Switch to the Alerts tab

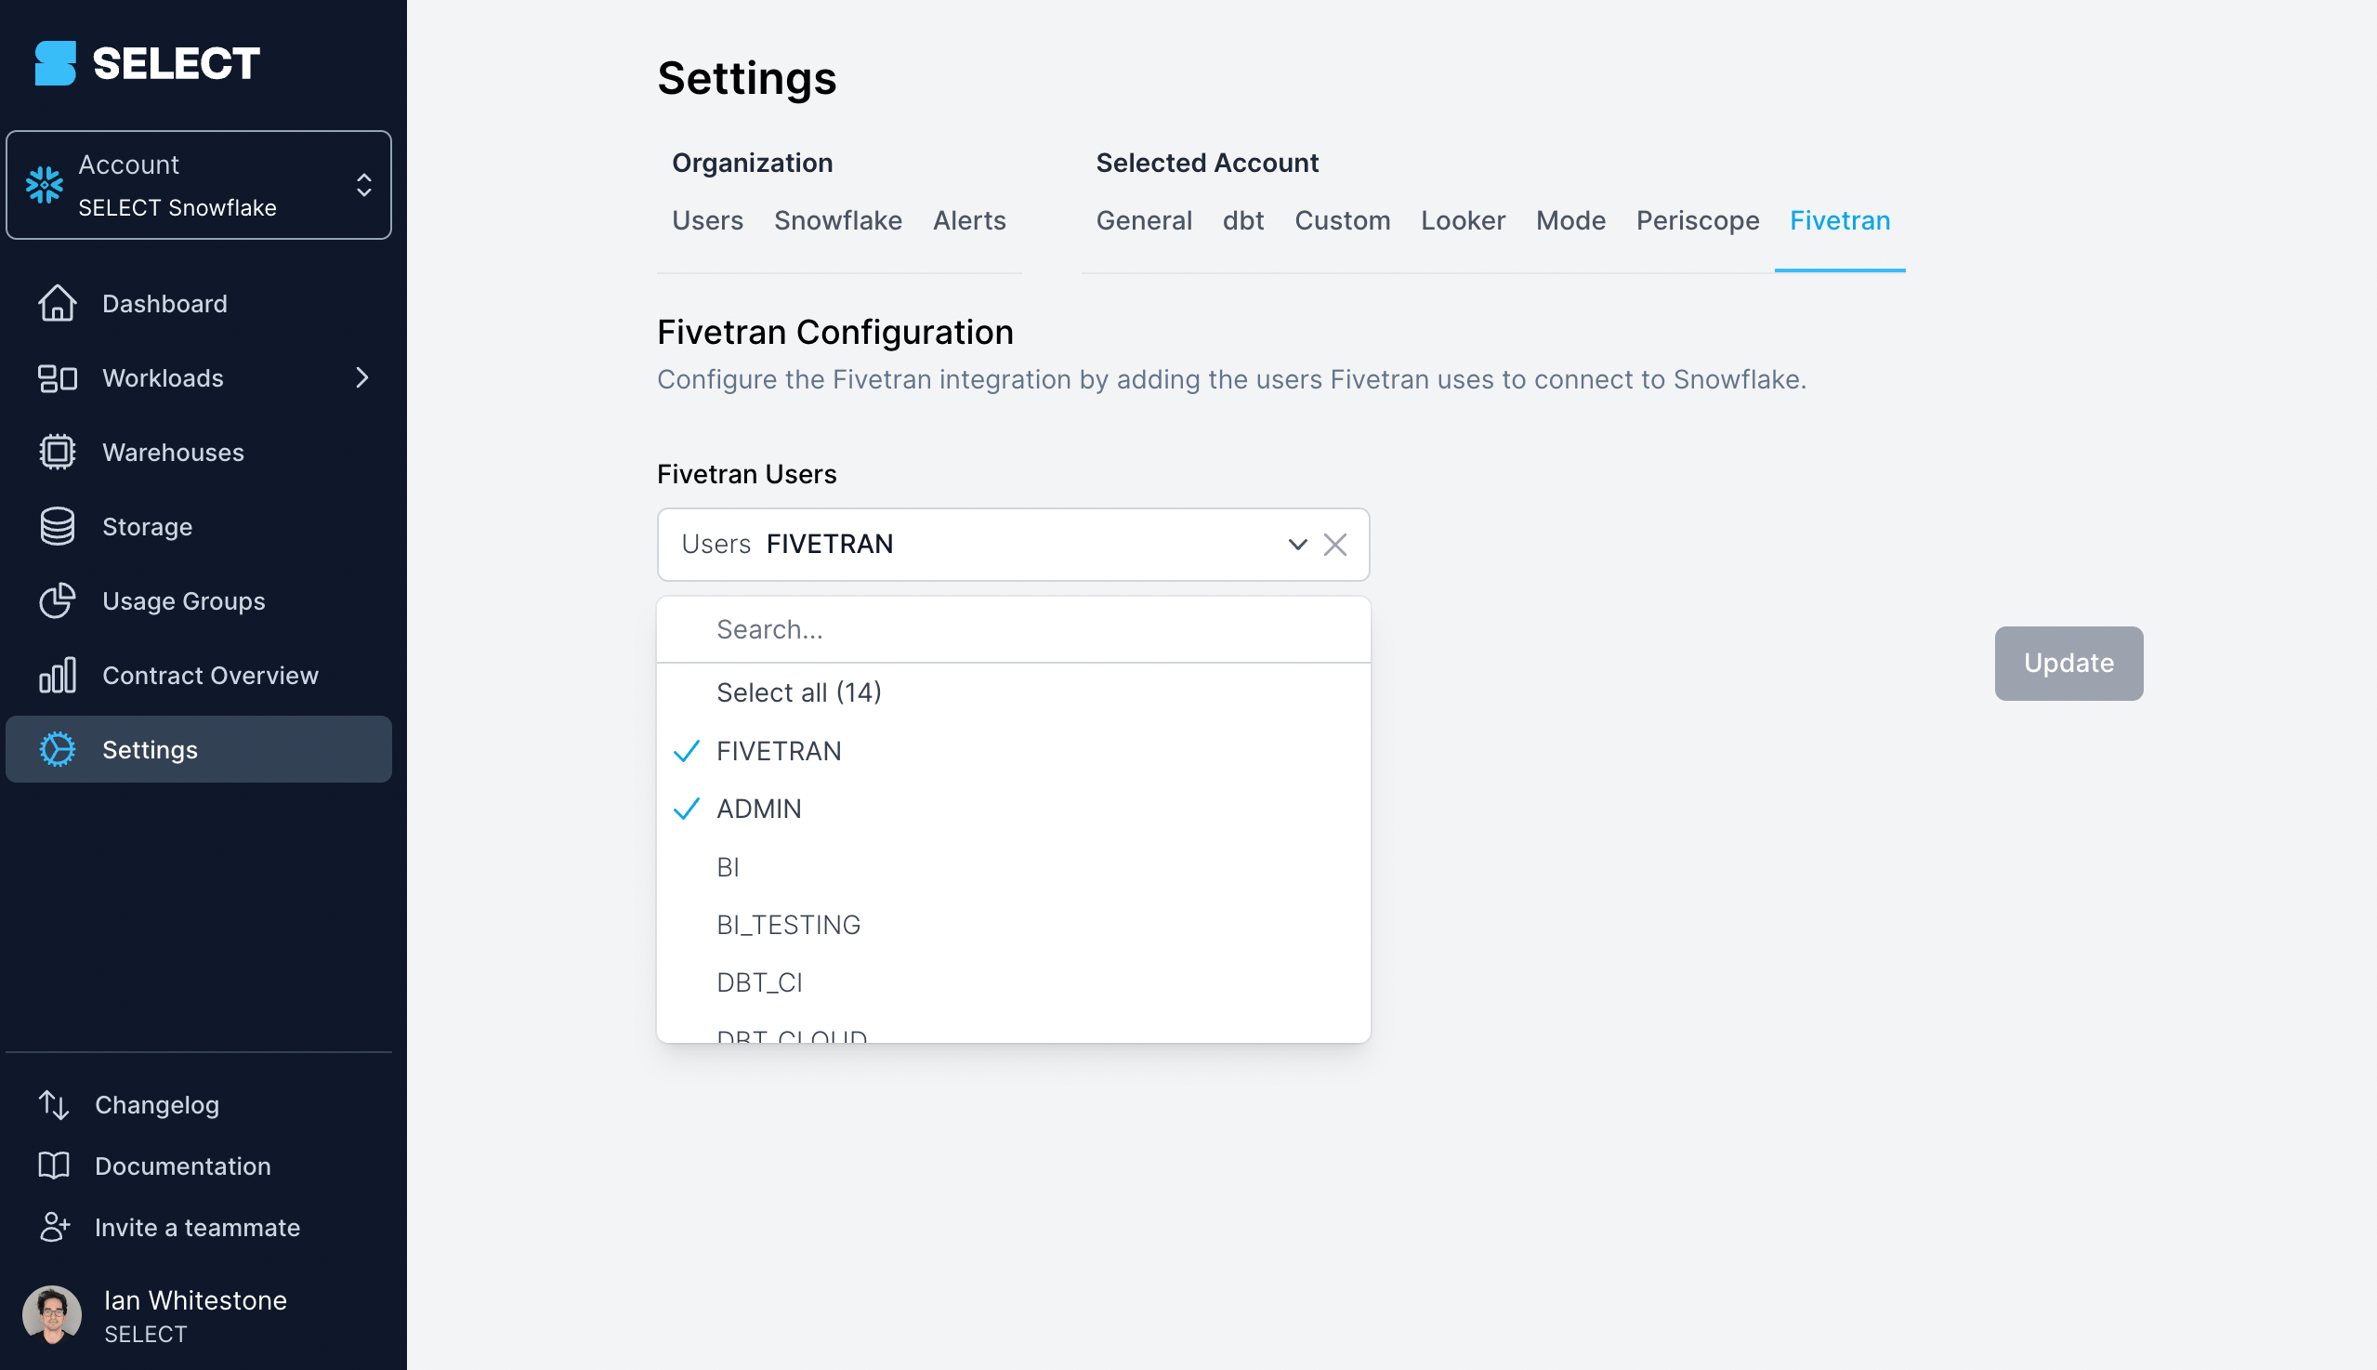tap(969, 220)
